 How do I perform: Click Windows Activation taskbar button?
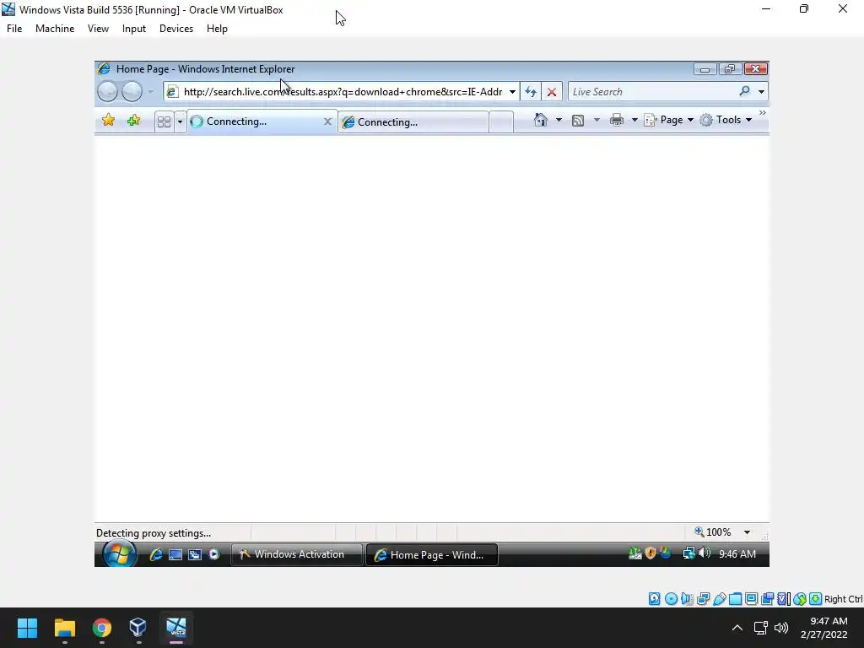(x=297, y=554)
